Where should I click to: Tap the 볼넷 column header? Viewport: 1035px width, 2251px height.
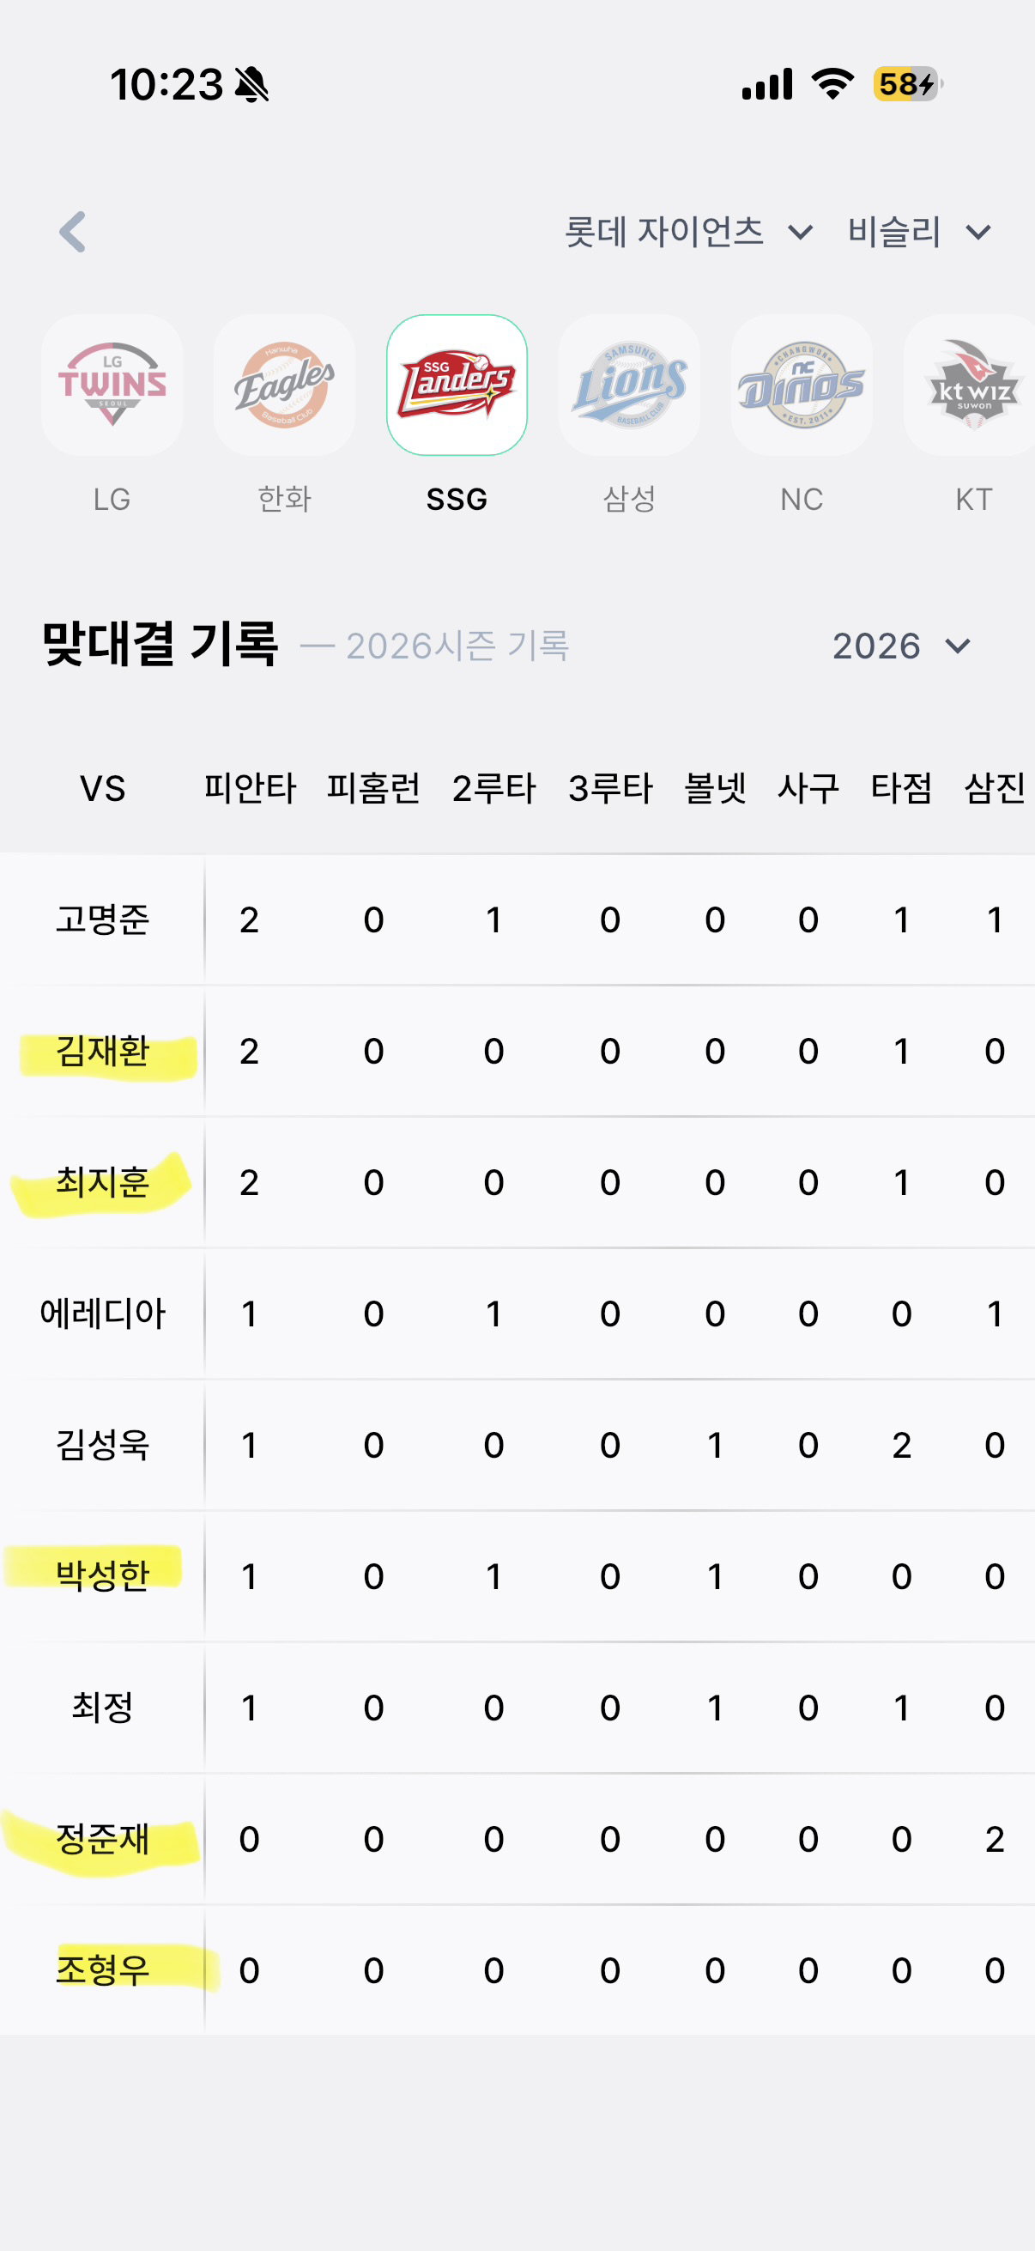714,788
